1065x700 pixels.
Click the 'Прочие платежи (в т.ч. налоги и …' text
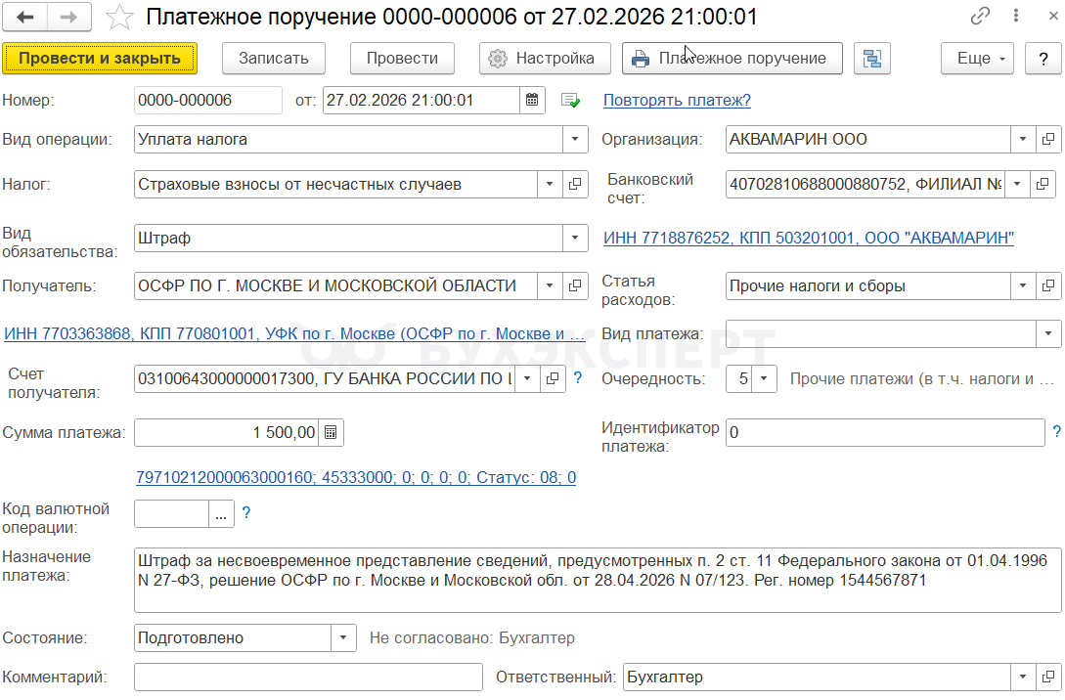click(921, 379)
